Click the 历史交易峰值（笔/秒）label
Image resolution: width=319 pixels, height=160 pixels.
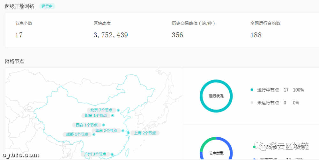[194, 23]
